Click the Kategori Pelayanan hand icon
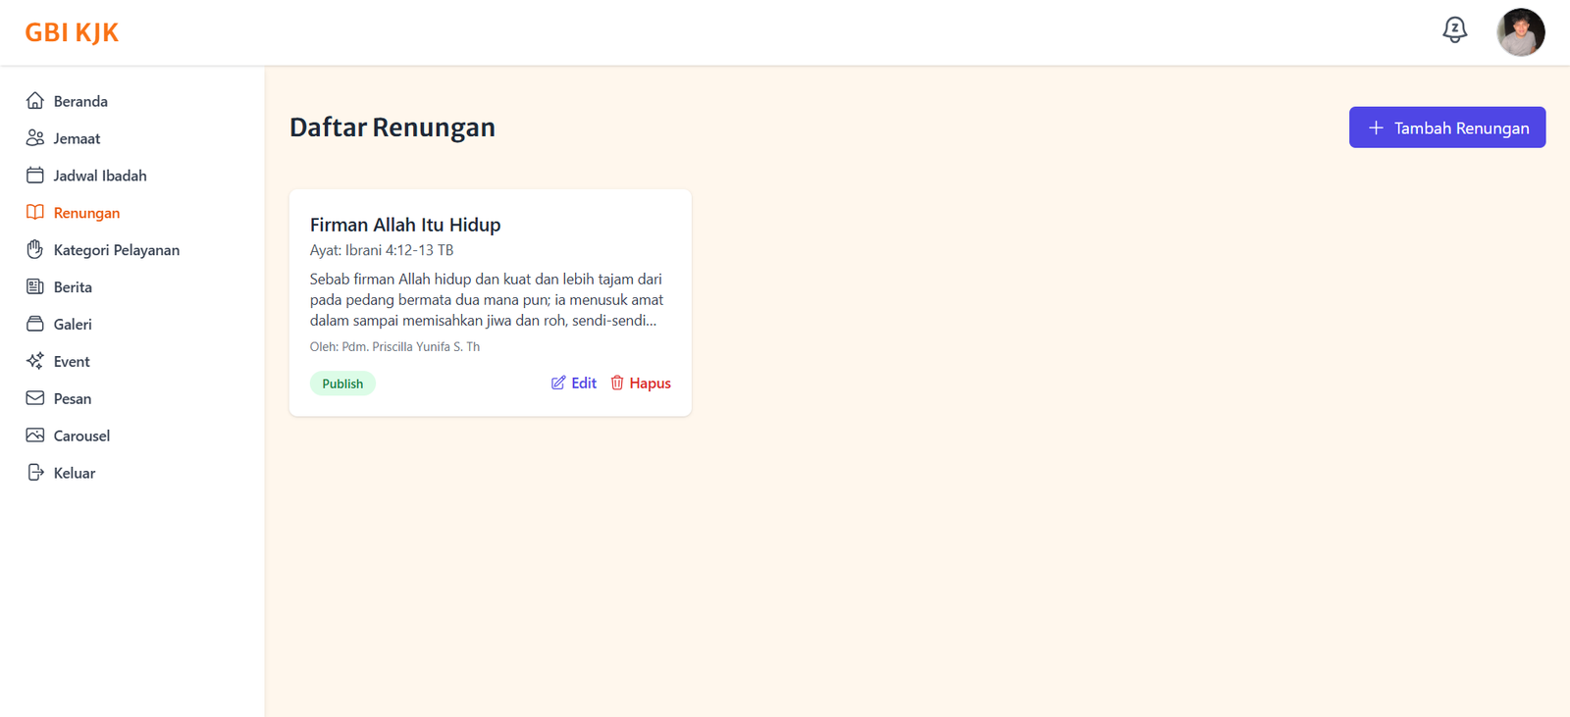 35,250
